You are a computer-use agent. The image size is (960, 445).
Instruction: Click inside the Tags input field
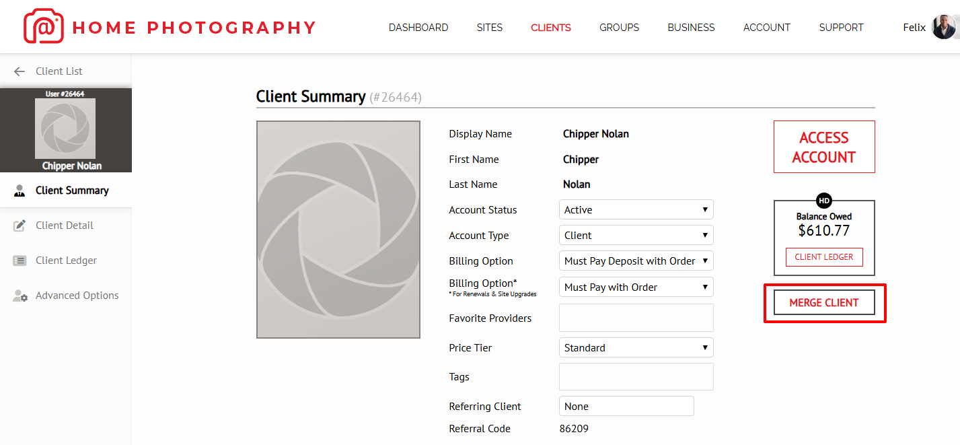click(x=636, y=376)
